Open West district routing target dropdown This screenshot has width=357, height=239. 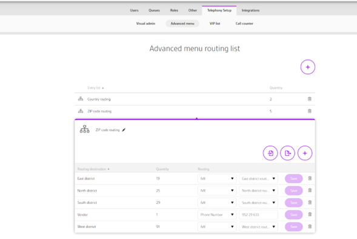point(258,227)
